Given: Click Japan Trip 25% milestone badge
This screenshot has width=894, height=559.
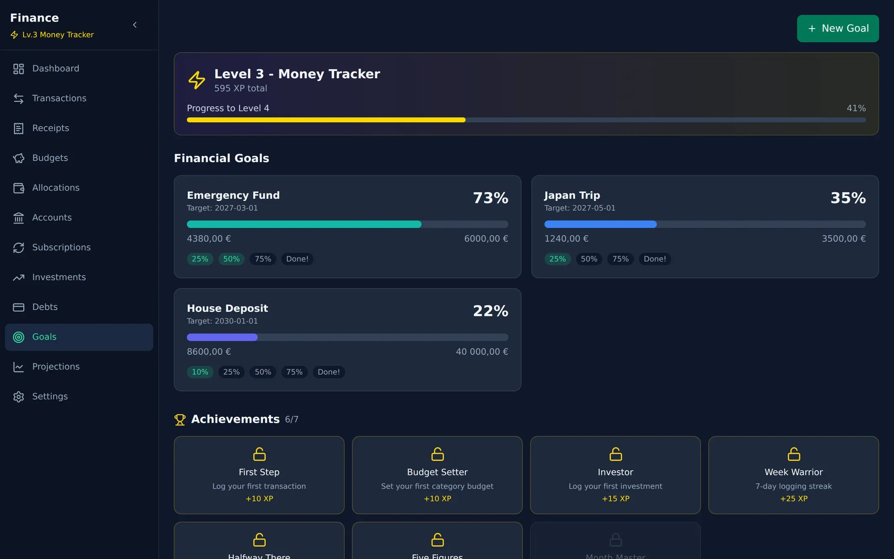Looking at the screenshot, I should pos(558,259).
